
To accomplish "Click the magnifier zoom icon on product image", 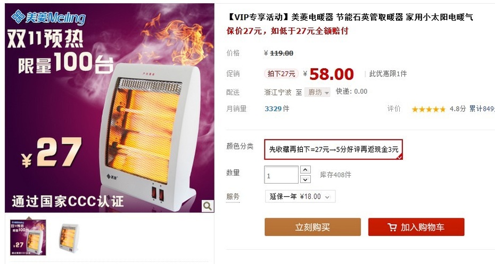I will tap(208, 206).
